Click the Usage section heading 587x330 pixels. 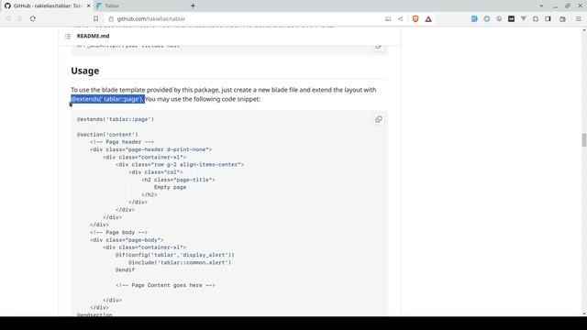tap(85, 71)
